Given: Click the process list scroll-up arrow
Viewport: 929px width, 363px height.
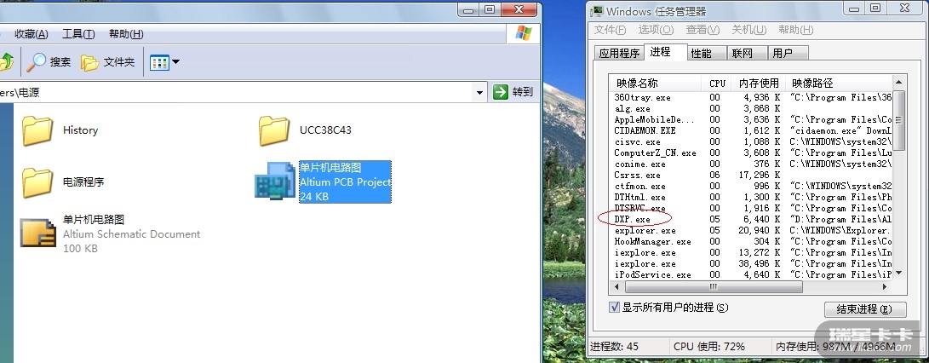Looking at the screenshot, I should click(x=899, y=83).
